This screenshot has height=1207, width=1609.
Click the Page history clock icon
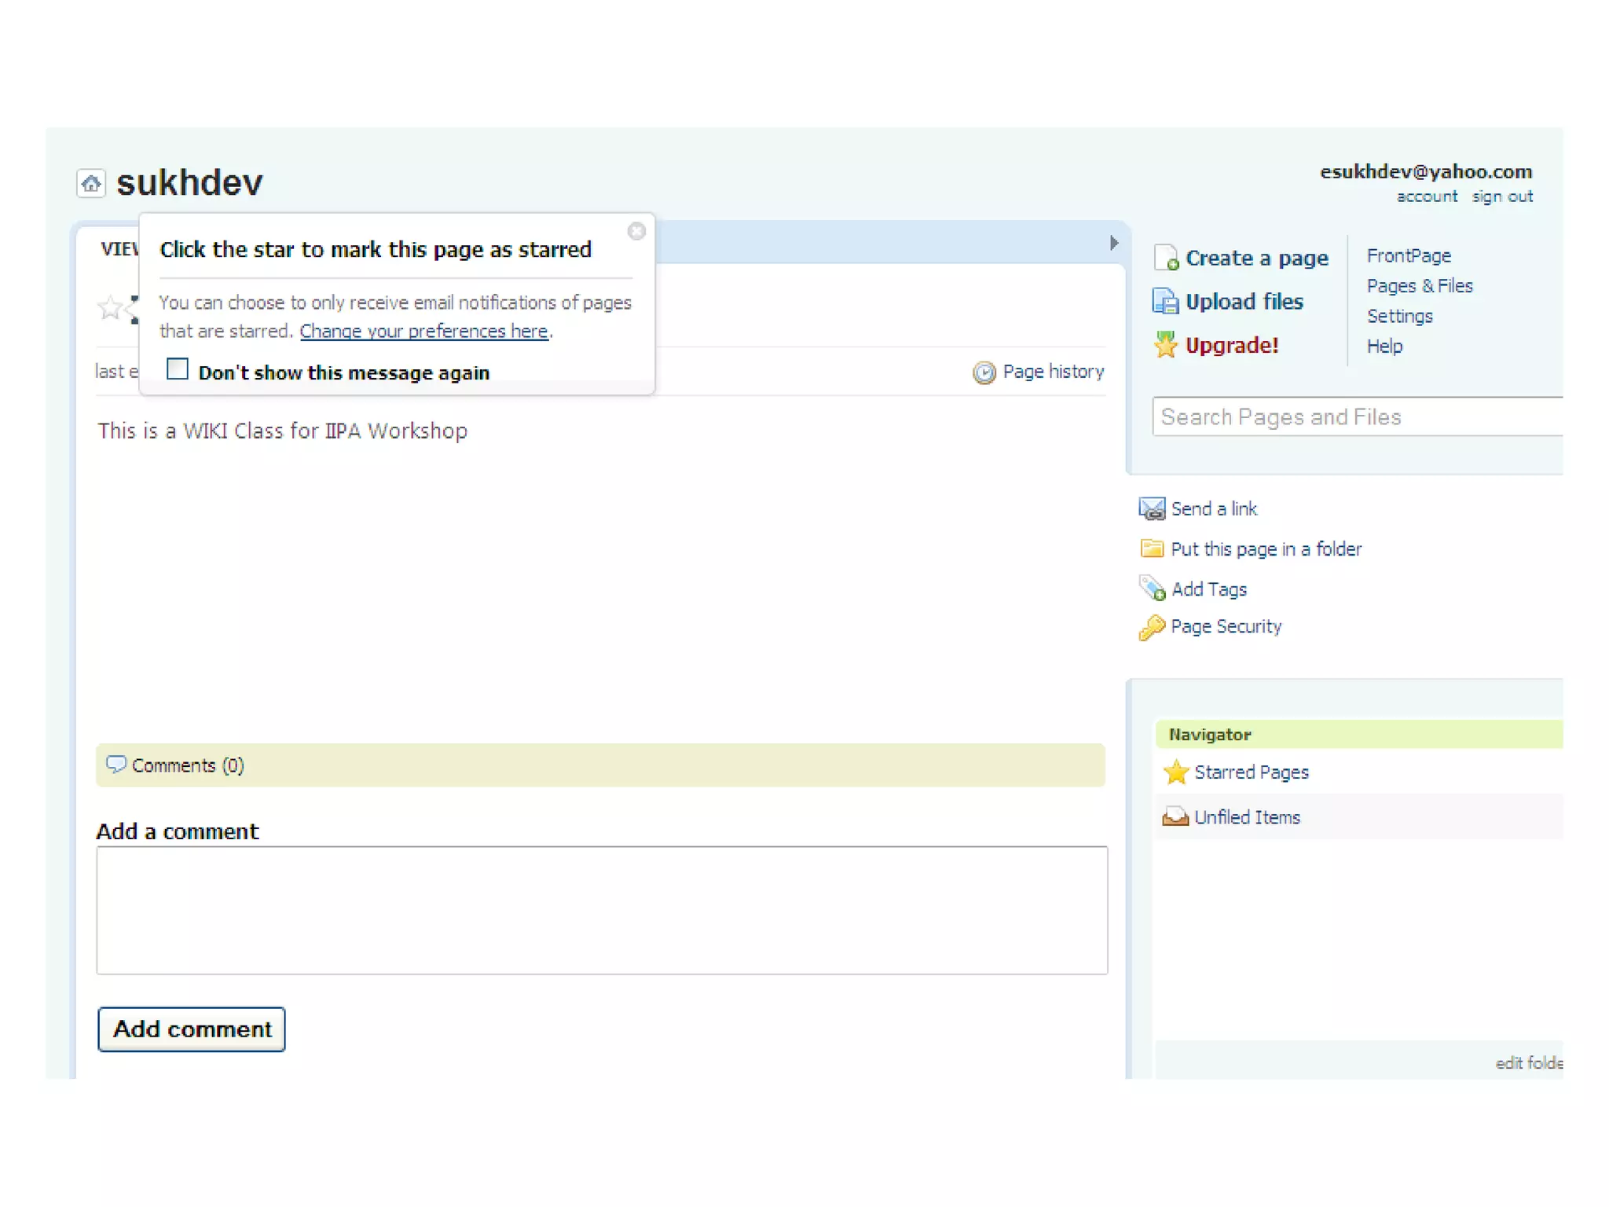pos(984,372)
